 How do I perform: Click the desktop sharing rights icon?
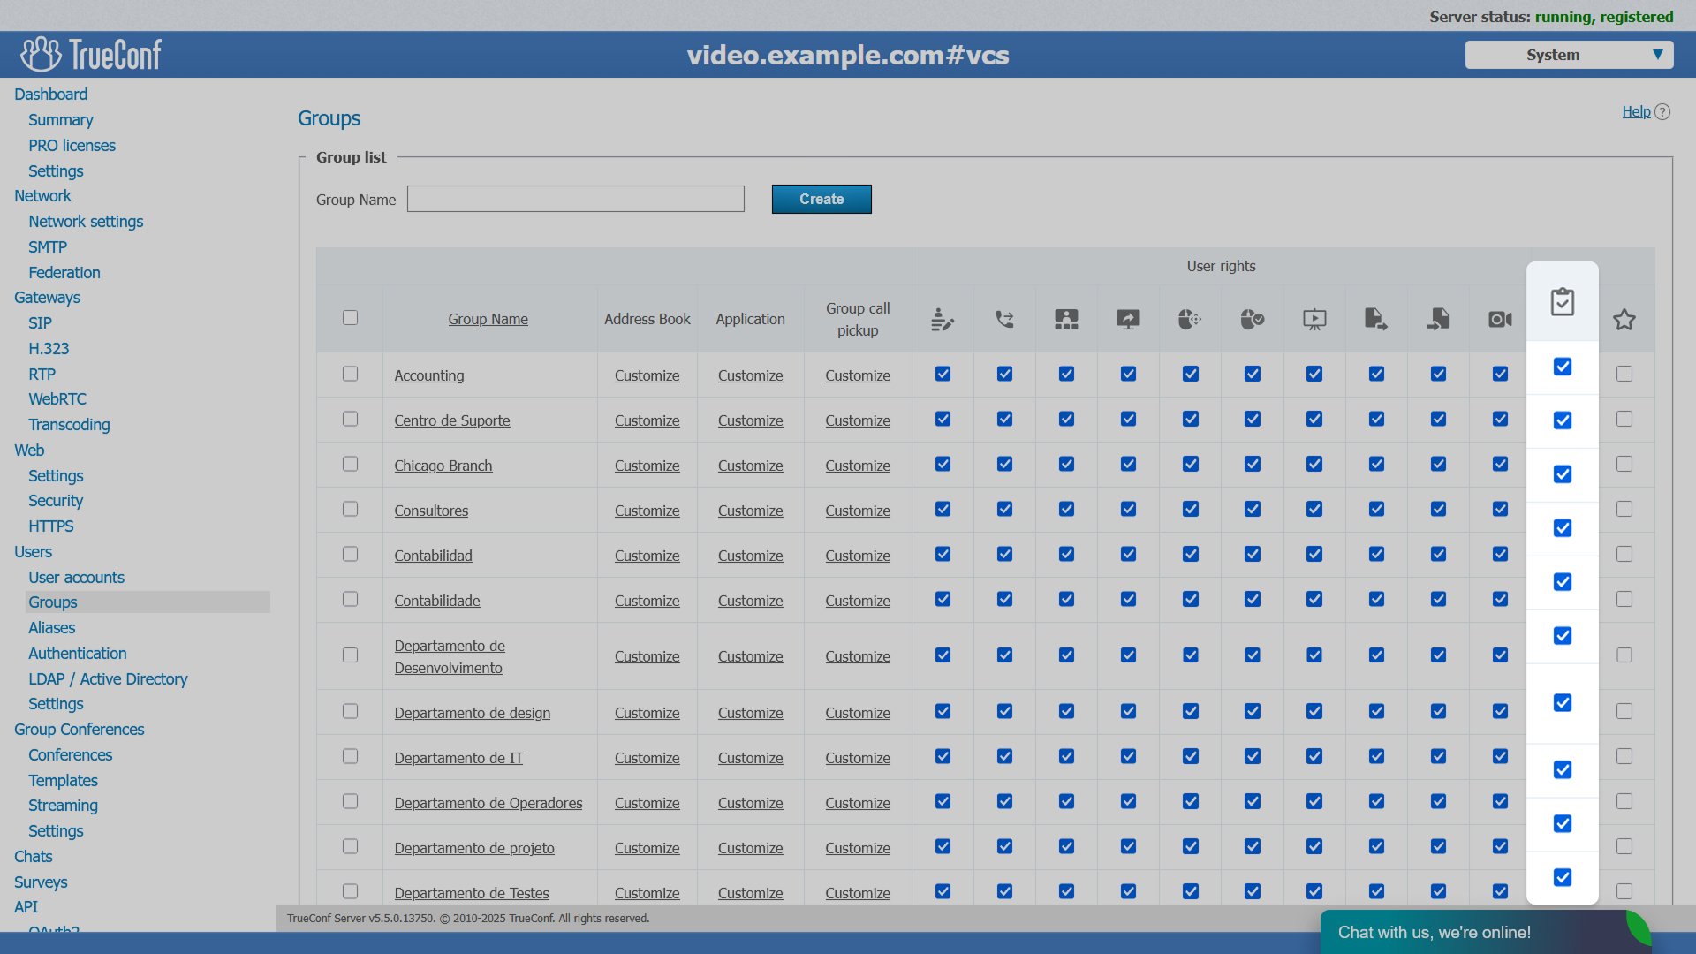point(1128,319)
